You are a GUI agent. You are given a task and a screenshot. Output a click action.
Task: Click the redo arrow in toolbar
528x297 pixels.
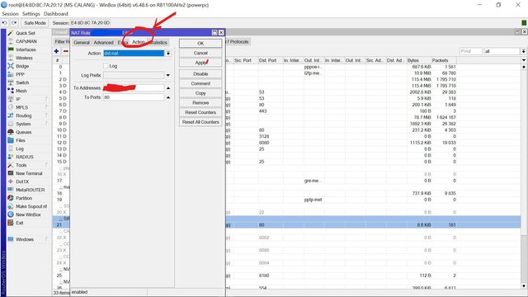coord(14,23)
